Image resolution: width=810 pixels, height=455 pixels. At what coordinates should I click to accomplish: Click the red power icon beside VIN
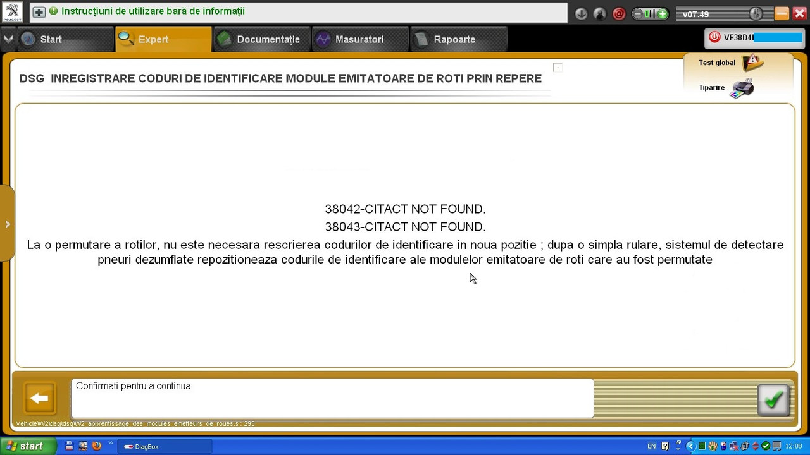714,37
